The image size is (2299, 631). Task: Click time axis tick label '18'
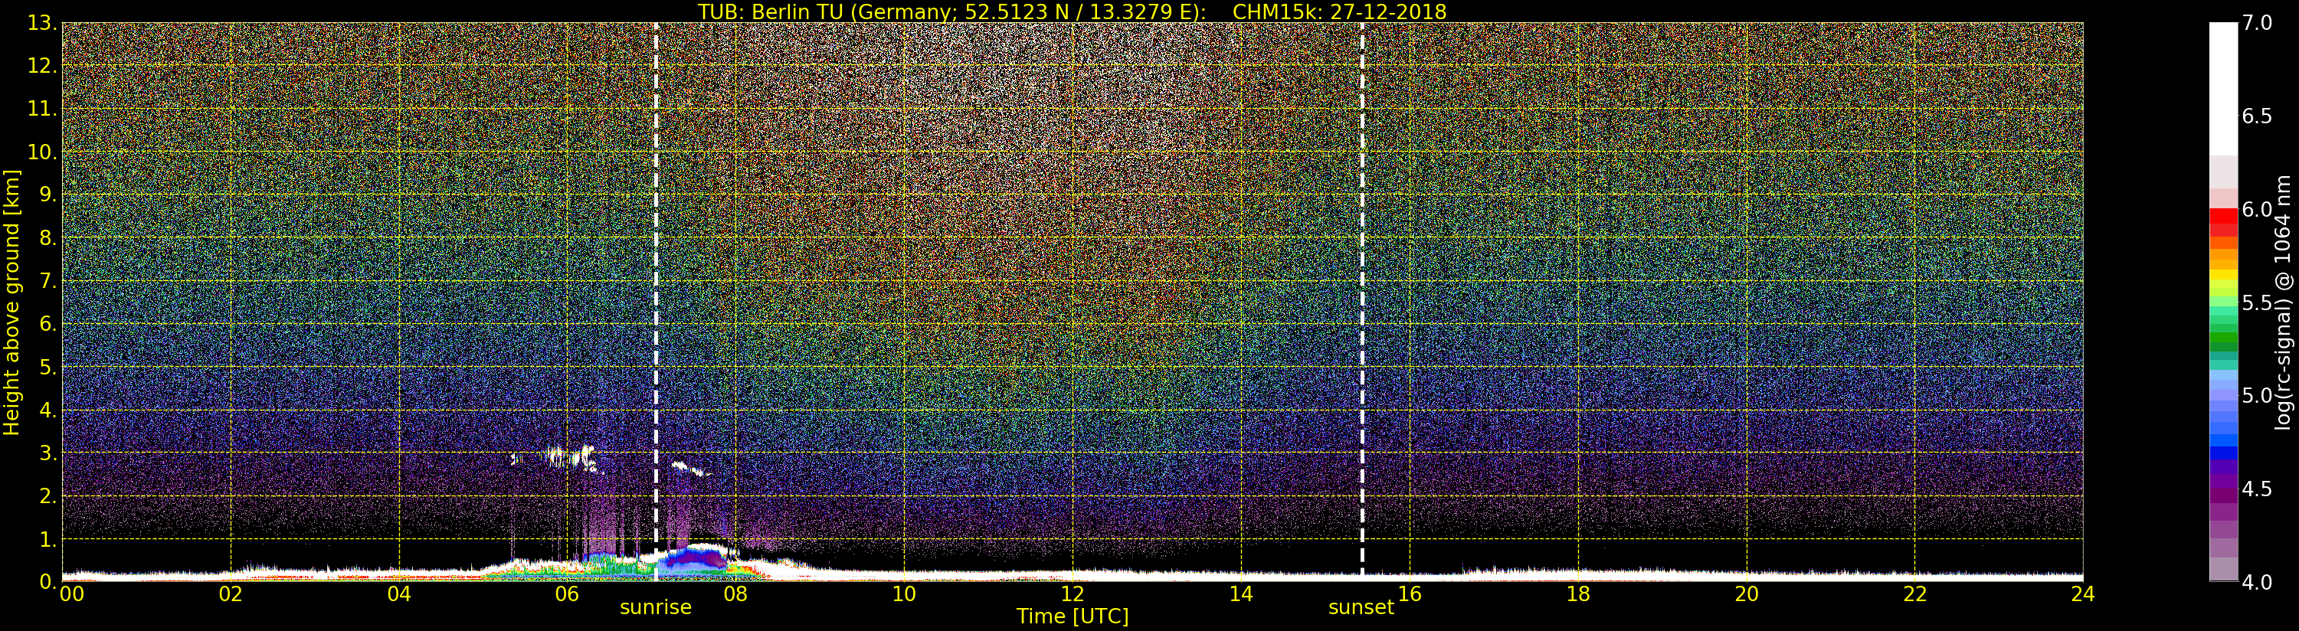(x=1578, y=594)
